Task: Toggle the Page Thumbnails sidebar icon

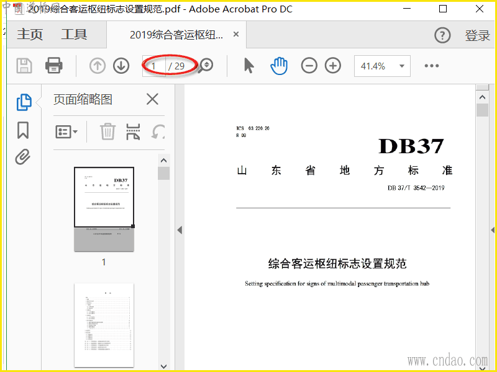Action: click(x=24, y=102)
